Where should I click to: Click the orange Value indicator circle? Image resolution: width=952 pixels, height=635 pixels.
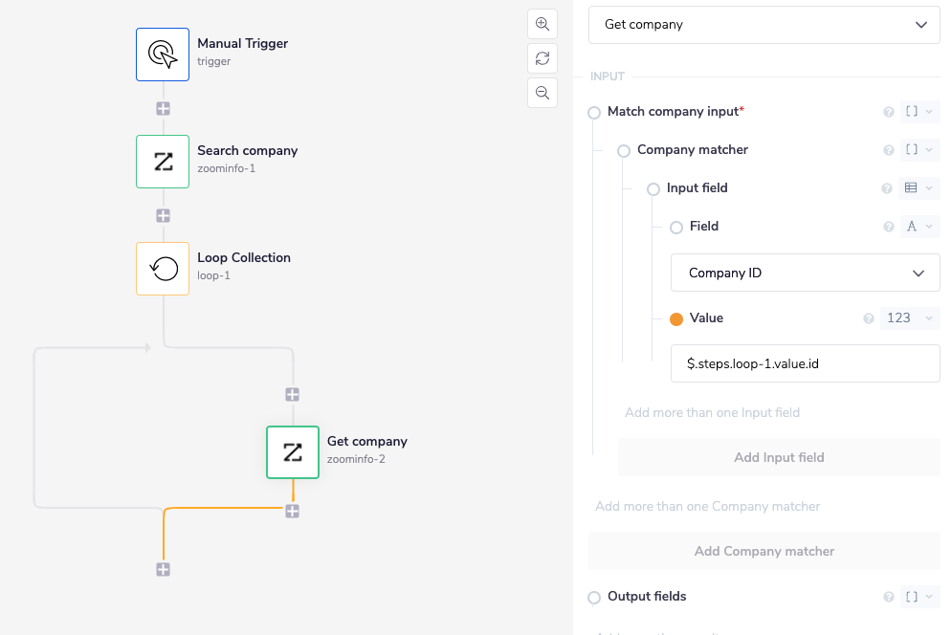pos(677,318)
